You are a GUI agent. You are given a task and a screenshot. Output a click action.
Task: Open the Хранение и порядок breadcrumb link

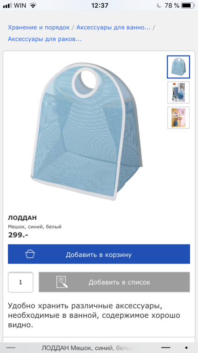point(38,28)
